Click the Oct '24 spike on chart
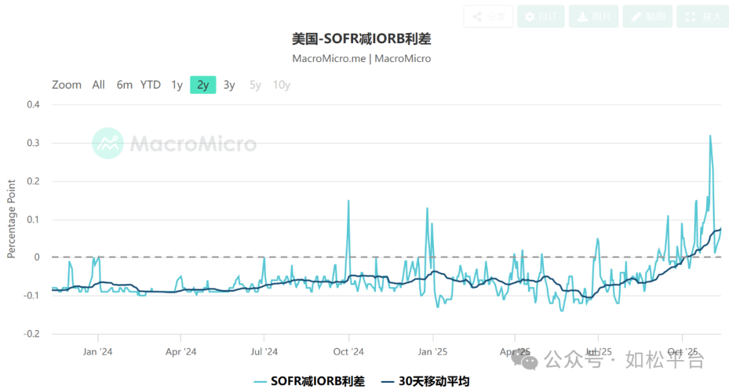The height and width of the screenshot is (389, 729). coord(348,202)
